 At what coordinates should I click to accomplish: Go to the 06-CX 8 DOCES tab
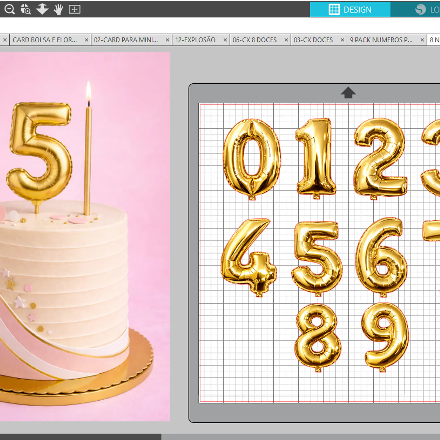pos(255,40)
